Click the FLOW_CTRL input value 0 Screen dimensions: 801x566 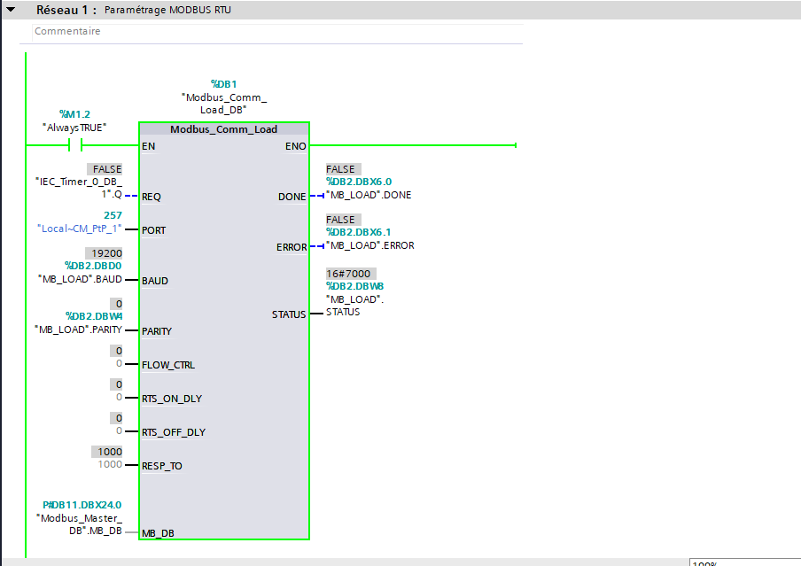tap(119, 364)
